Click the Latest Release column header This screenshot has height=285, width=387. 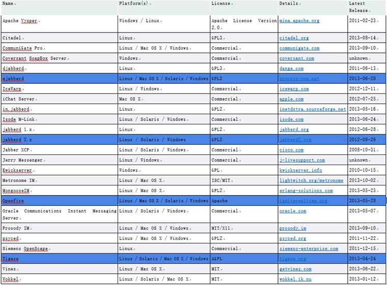click(367, 8)
